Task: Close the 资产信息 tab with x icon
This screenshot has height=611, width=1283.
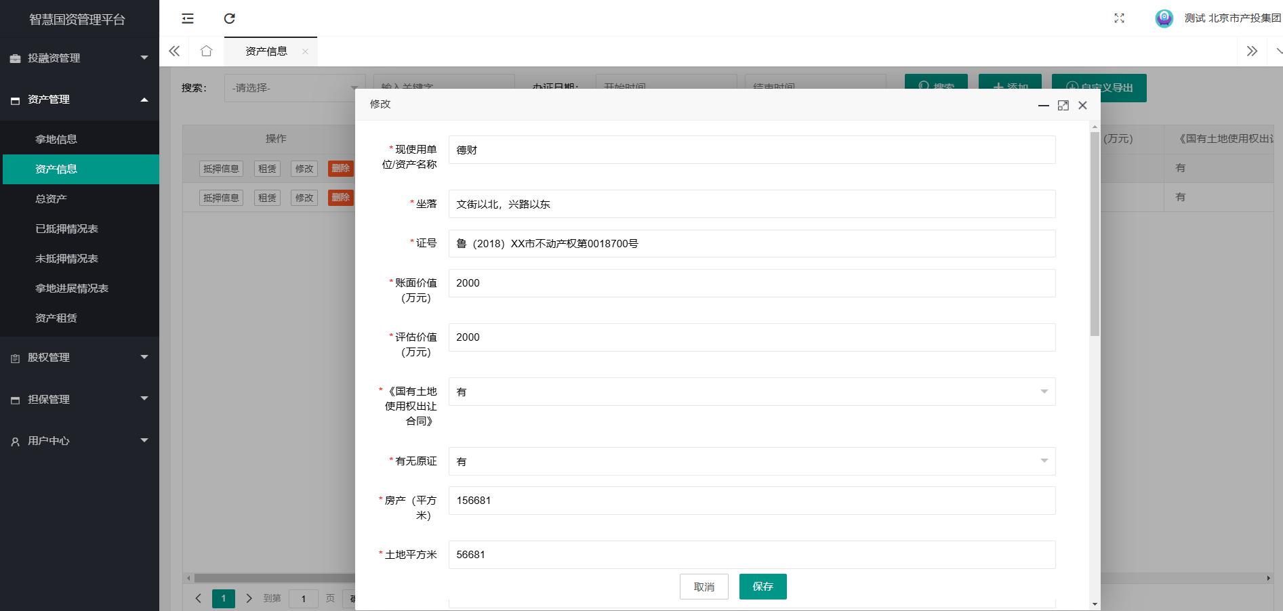Action: pos(305,51)
